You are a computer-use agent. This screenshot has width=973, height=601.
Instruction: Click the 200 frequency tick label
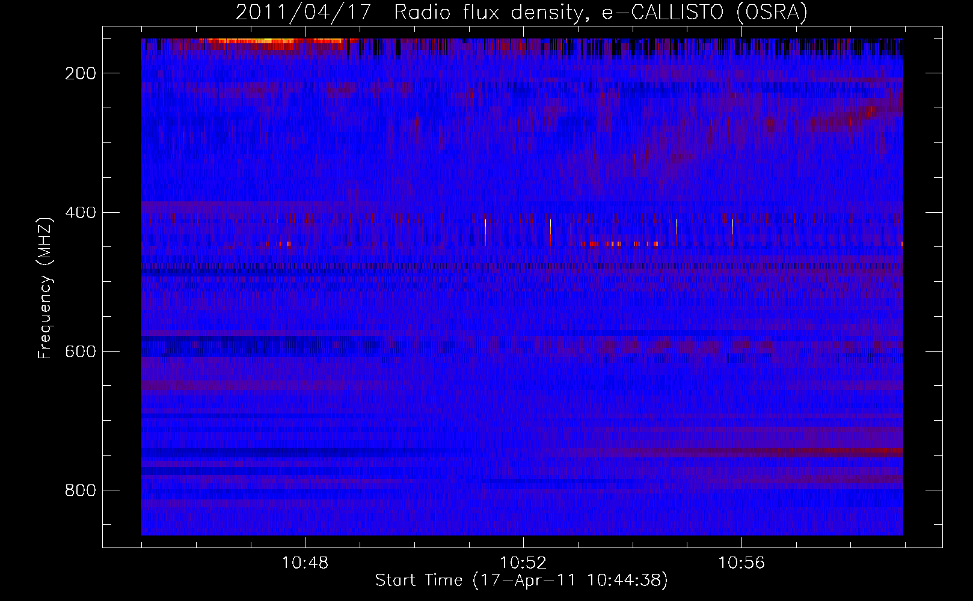click(81, 73)
